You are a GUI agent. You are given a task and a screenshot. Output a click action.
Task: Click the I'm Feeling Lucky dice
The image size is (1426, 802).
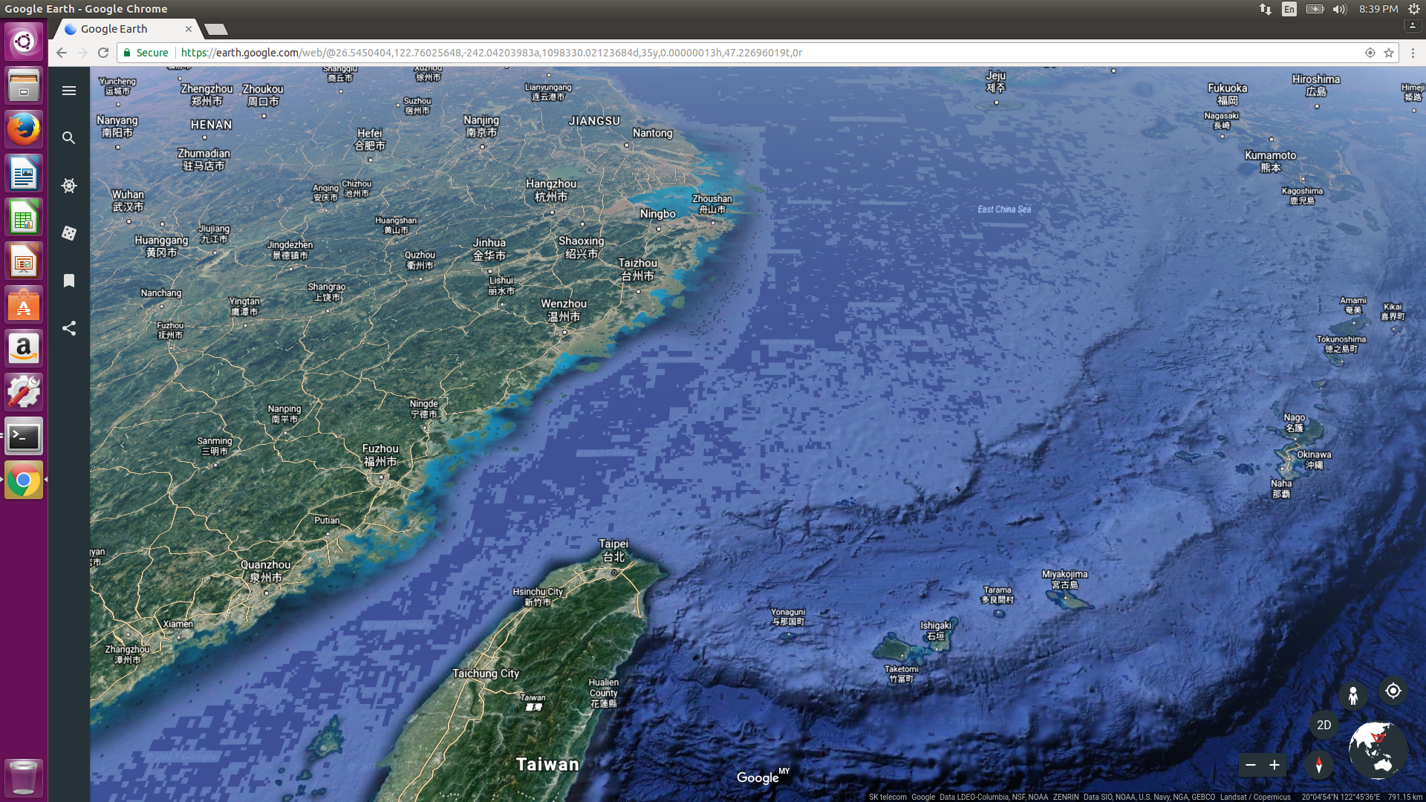69,233
